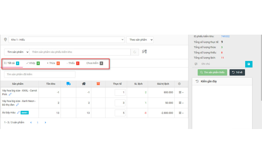The height and width of the screenshot is (164, 262).
Task: Click the Giá trị lệch column header
Action: (163, 84)
